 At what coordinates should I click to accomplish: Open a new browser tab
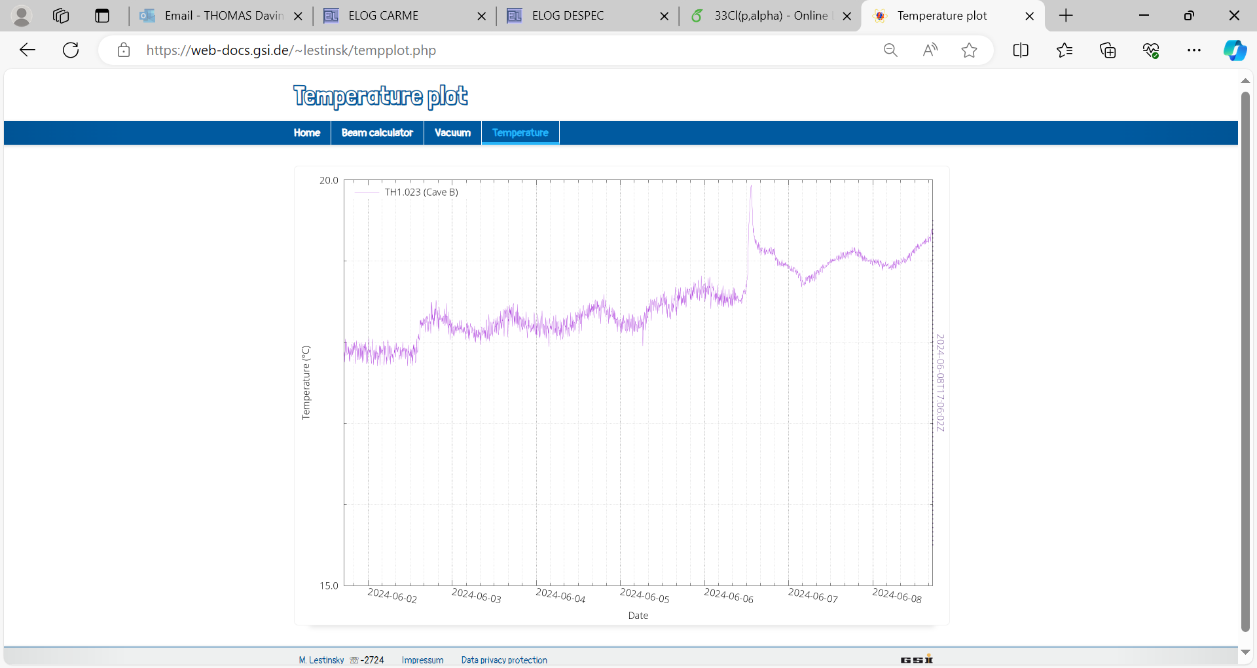pos(1066,16)
